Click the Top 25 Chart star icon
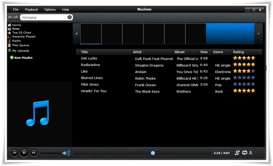The width and height of the screenshot is (273, 166). pyautogui.click(x=9, y=33)
